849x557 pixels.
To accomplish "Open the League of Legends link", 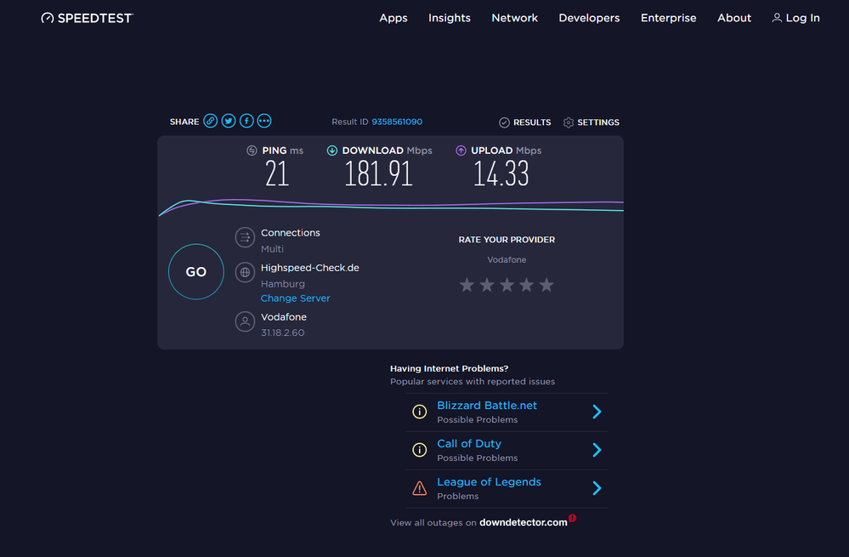I will (x=489, y=481).
